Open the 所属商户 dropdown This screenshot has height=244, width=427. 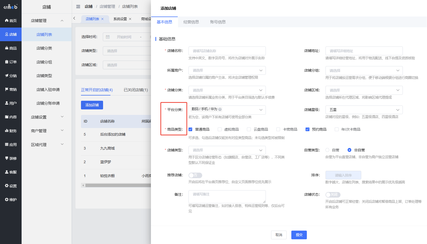pyautogui.click(x=227, y=70)
